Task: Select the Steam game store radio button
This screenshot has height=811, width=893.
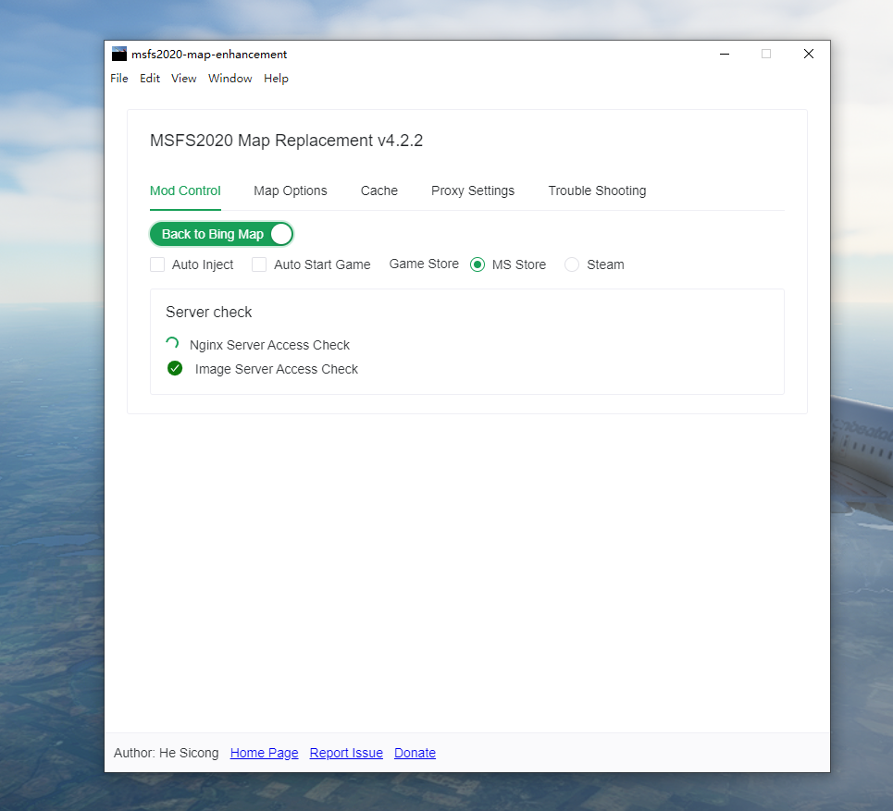Action: click(572, 264)
